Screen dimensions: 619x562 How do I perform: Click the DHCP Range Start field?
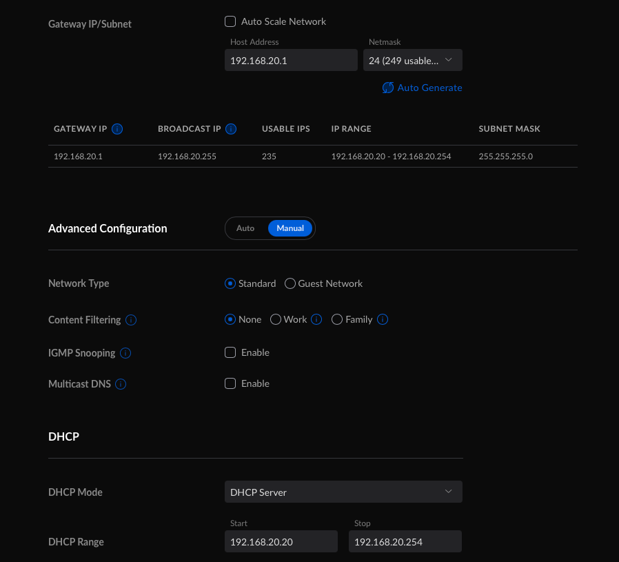(281, 542)
